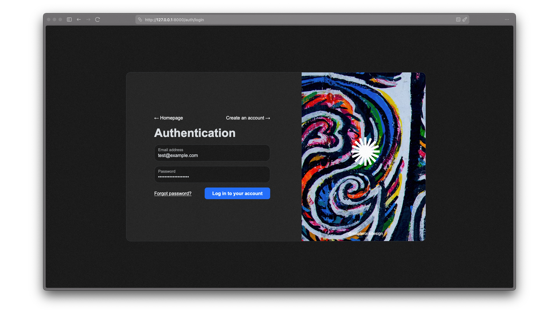Open the Create an account link
Image resolution: width=559 pixels, height=314 pixels.
[x=248, y=118]
